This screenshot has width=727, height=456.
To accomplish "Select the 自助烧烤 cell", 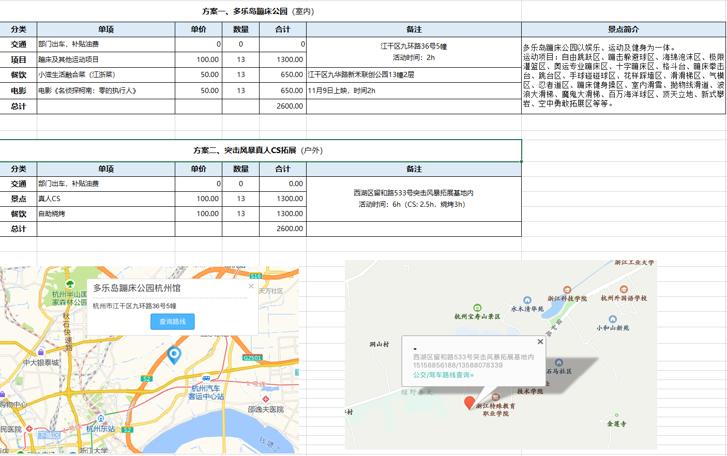I will tap(105, 214).
